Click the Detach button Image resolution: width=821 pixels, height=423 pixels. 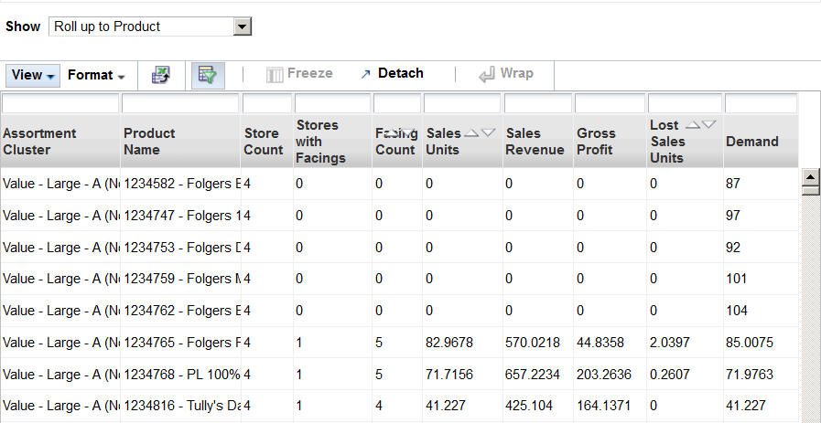392,74
